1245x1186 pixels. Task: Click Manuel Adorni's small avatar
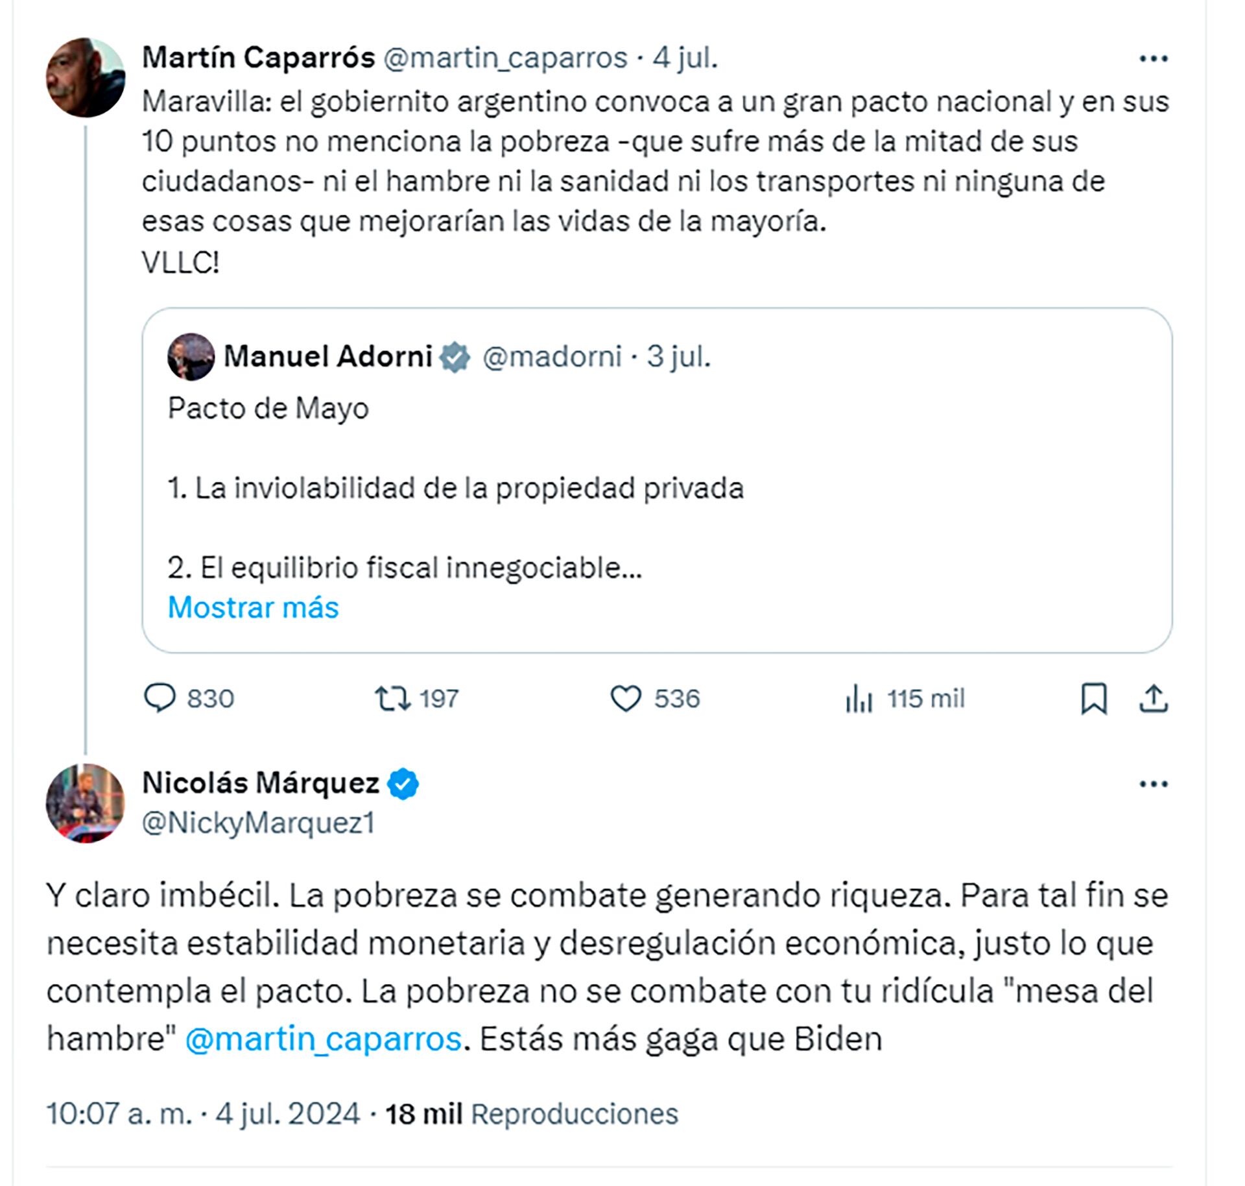(191, 356)
